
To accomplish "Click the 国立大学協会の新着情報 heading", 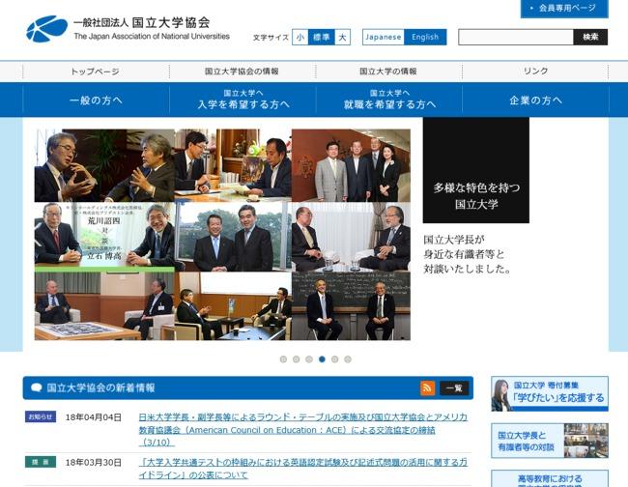I will point(100,387).
